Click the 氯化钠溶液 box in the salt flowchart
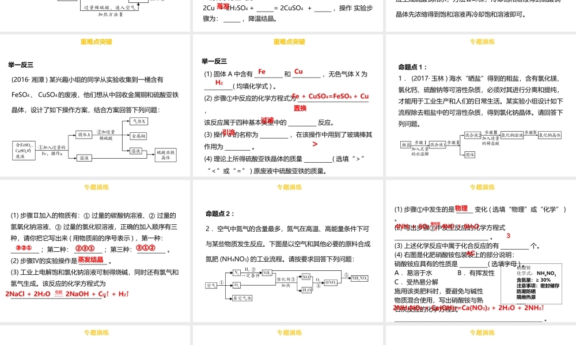The width and height of the screenshot is (576, 345). [x=512, y=135]
